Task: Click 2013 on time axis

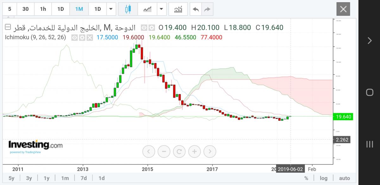Action: (x=83, y=169)
